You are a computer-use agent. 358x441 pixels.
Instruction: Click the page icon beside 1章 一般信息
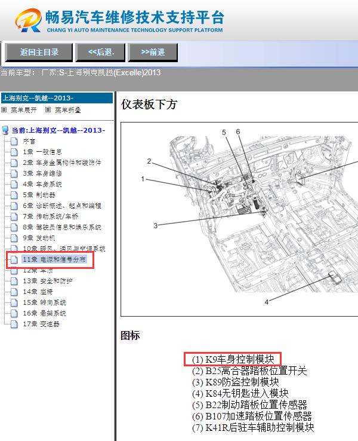14,152
